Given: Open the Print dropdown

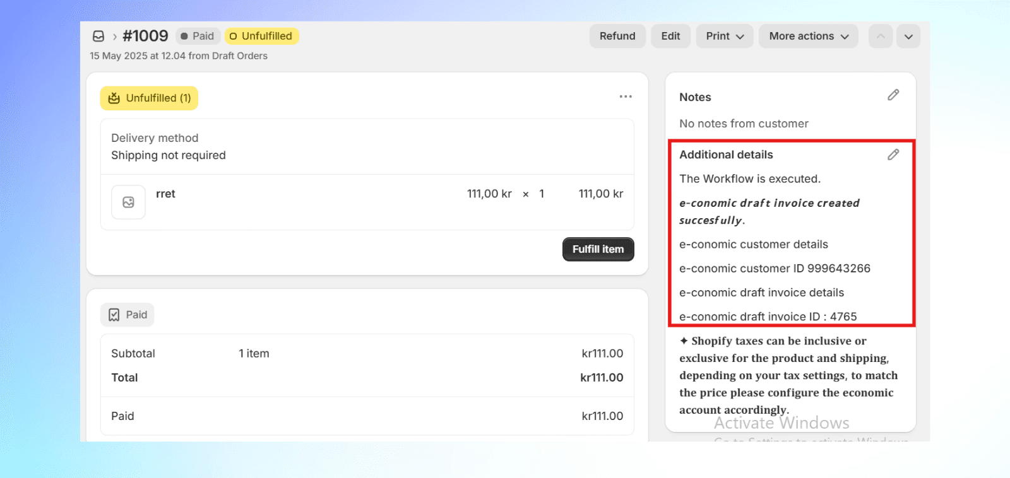Looking at the screenshot, I should 725,36.
